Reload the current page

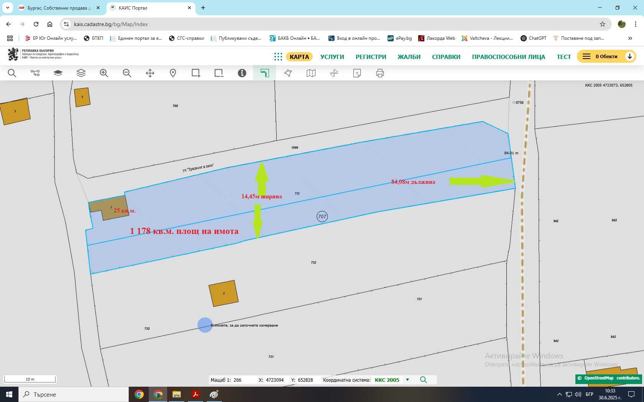pyautogui.click(x=36, y=24)
